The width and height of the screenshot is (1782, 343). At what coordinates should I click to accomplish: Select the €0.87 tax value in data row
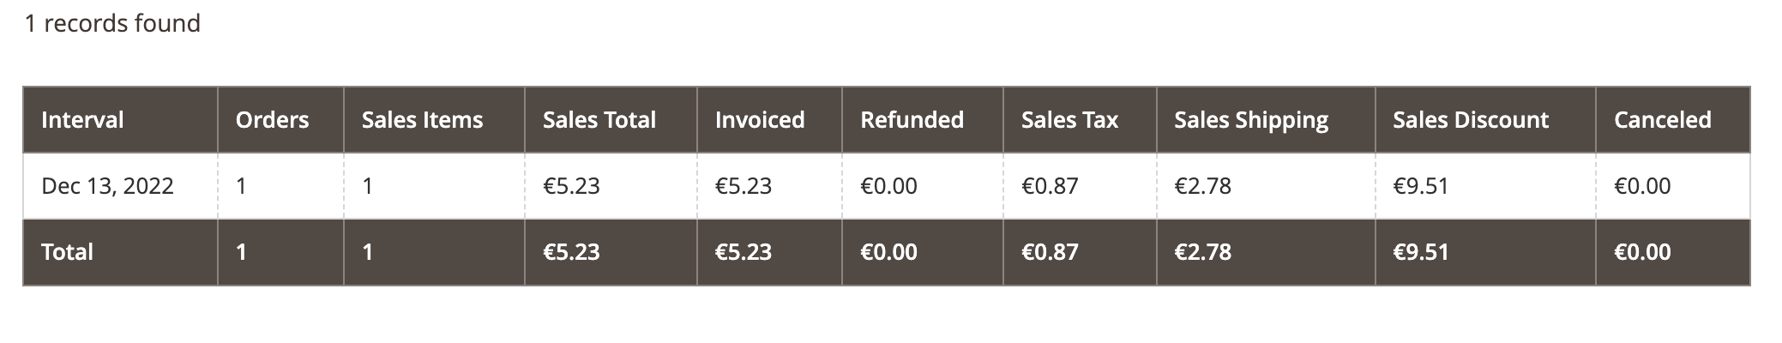(x=1050, y=186)
